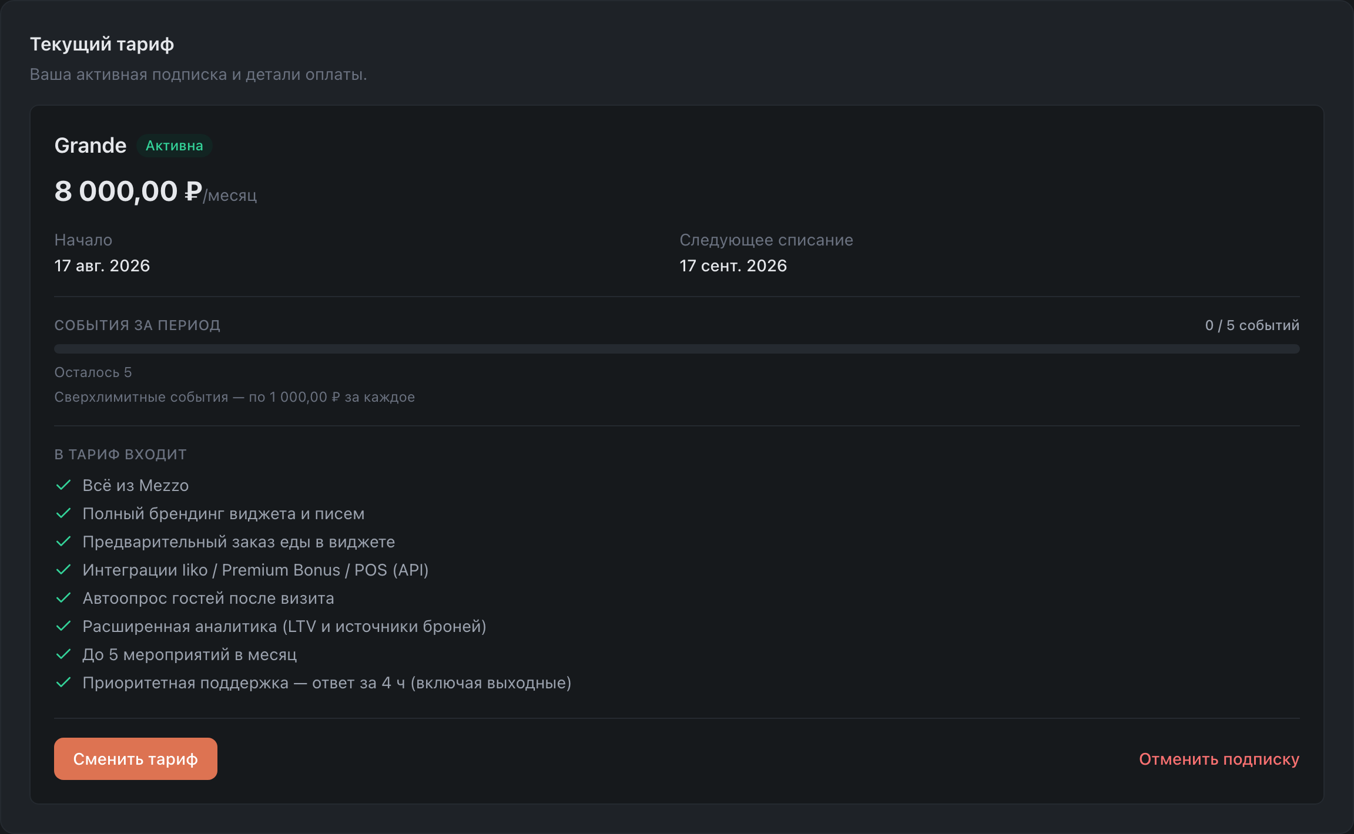Click the checkmark beside "До 5 мероприятий в месяц"
Viewport: 1354px width, 834px height.
point(63,654)
